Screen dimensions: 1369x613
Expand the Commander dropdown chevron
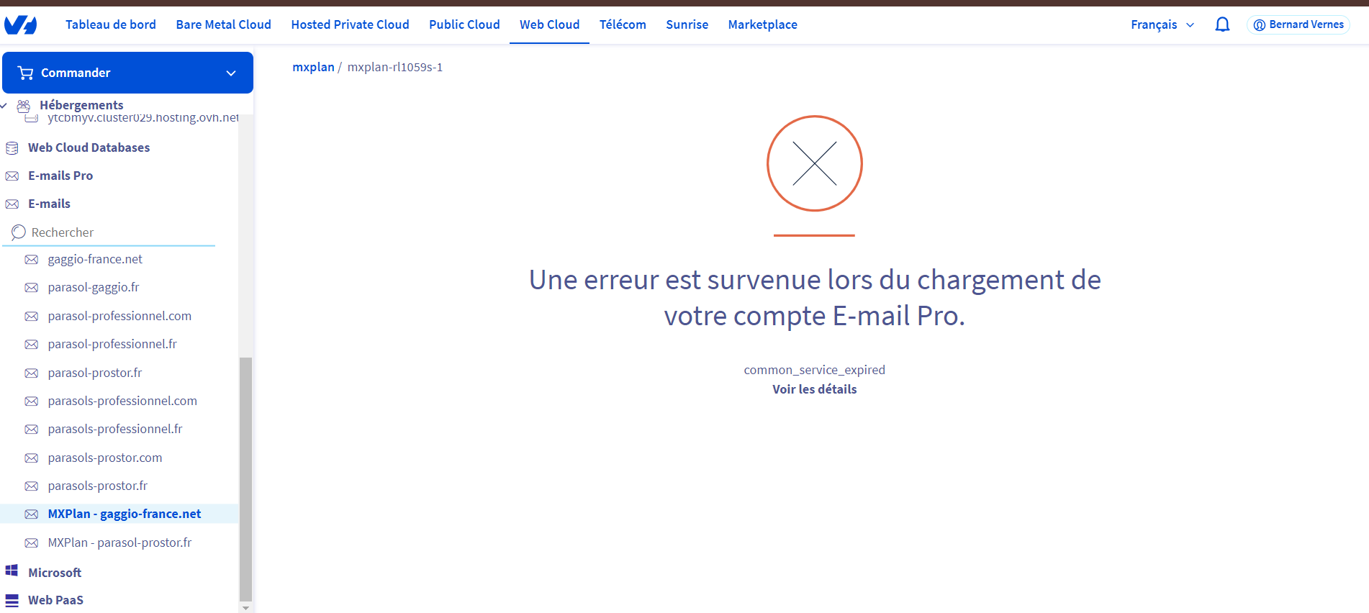click(231, 73)
